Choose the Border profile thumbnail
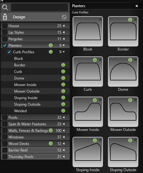The width and height of the screenshot is (143, 173). (x=123, y=31)
